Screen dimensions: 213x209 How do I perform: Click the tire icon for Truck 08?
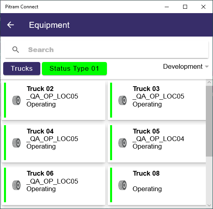coord(122,185)
